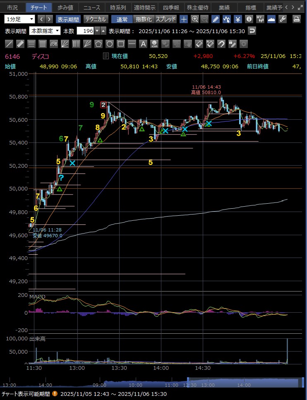
Task: Open the 1分足 timeframe dropdown
Action: pyautogui.click(x=19, y=19)
